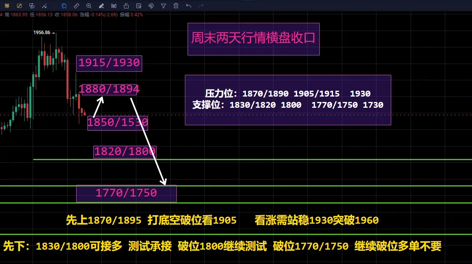Activate the zoom-in magnifier tool

(x=89, y=6)
